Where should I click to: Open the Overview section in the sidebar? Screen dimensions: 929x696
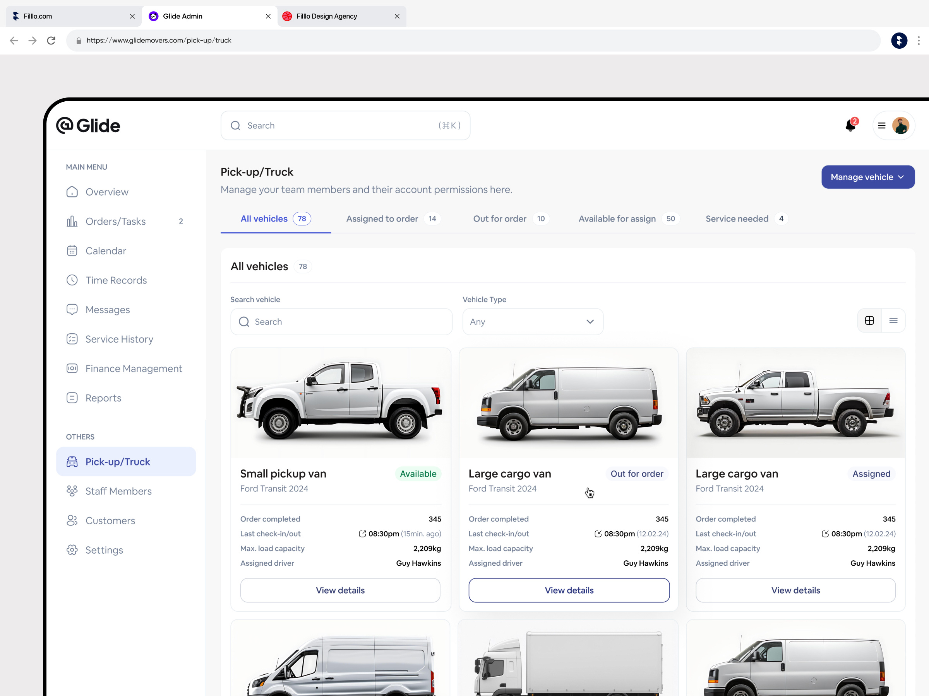click(107, 192)
